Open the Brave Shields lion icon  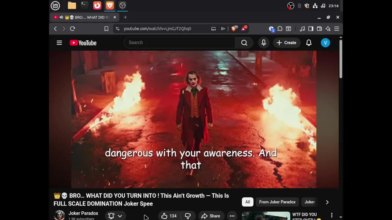tap(234, 28)
